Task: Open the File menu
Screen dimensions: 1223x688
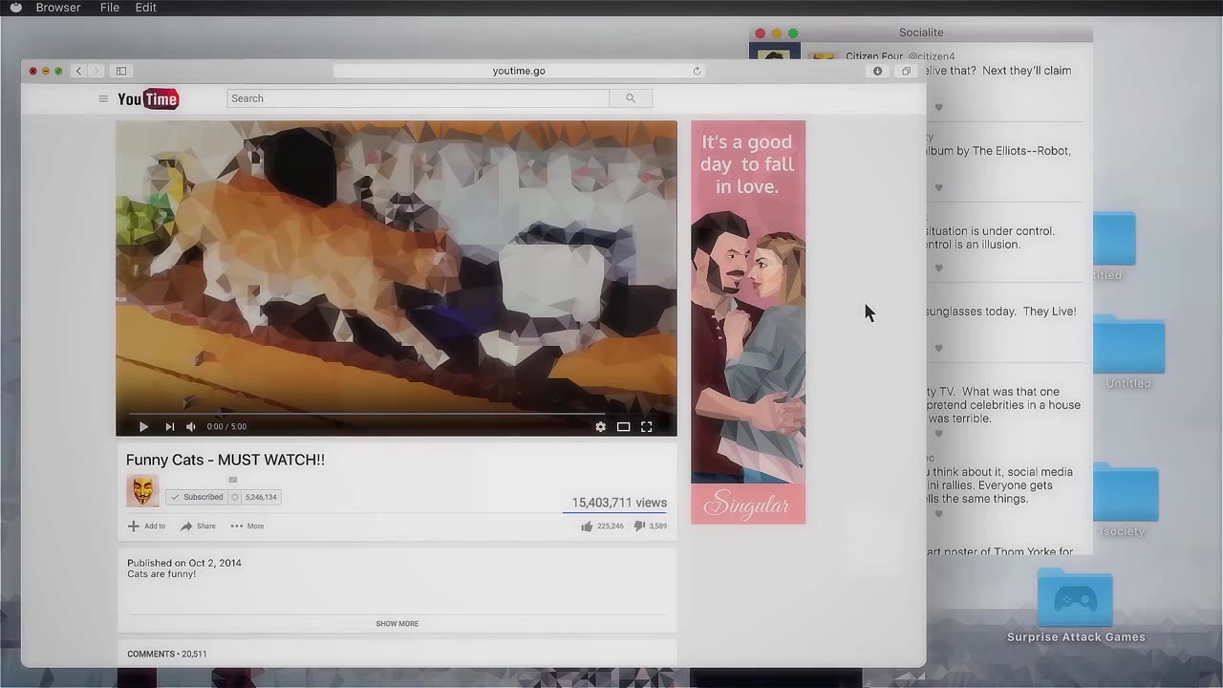Action: pos(110,8)
